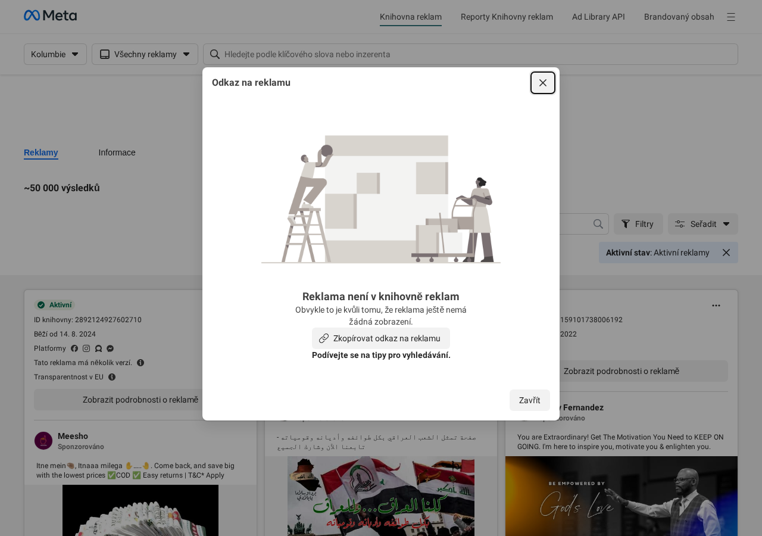
Task: Open the Filtry filter button
Action: (638, 224)
